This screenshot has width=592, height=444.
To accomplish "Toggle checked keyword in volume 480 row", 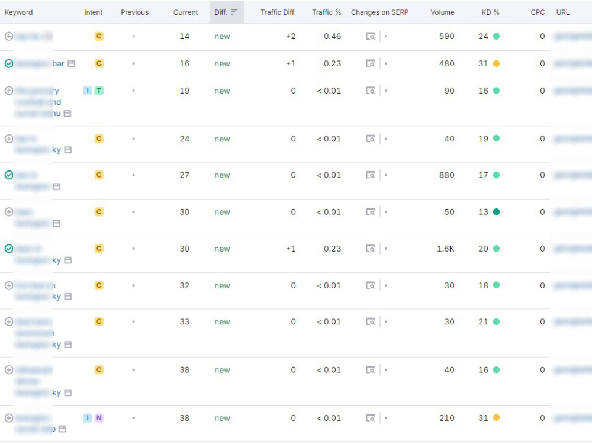I will pos(9,63).
